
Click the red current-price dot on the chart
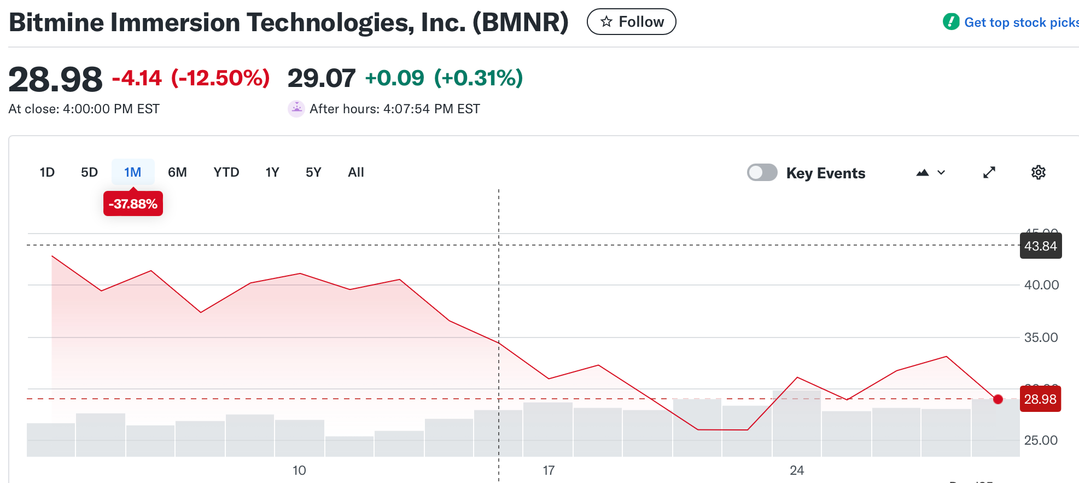[998, 399]
